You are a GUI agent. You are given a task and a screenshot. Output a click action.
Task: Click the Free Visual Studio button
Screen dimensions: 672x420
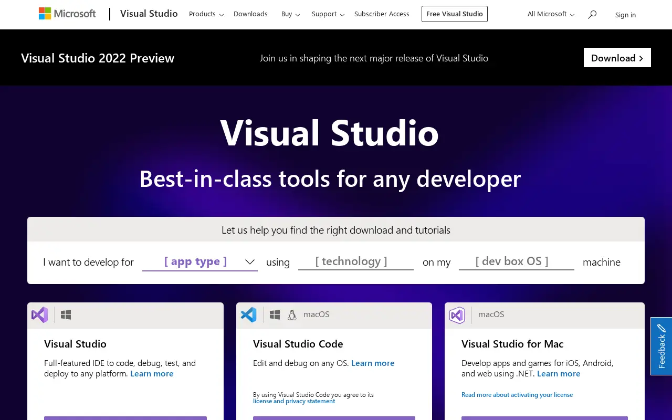click(x=455, y=14)
